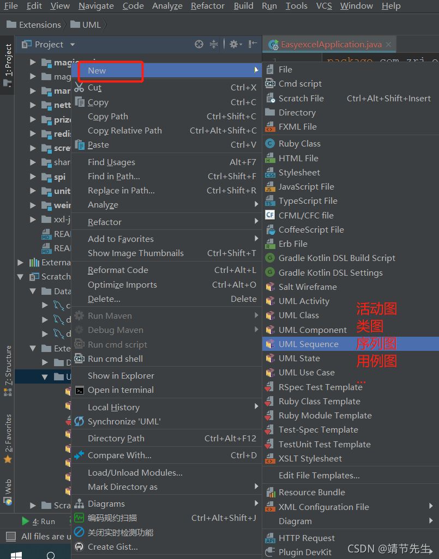Open the Refactor menu in menu bar
The height and width of the screenshot is (559, 439).
click(208, 6)
